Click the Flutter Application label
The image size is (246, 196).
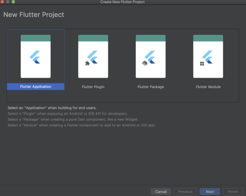click(x=36, y=87)
